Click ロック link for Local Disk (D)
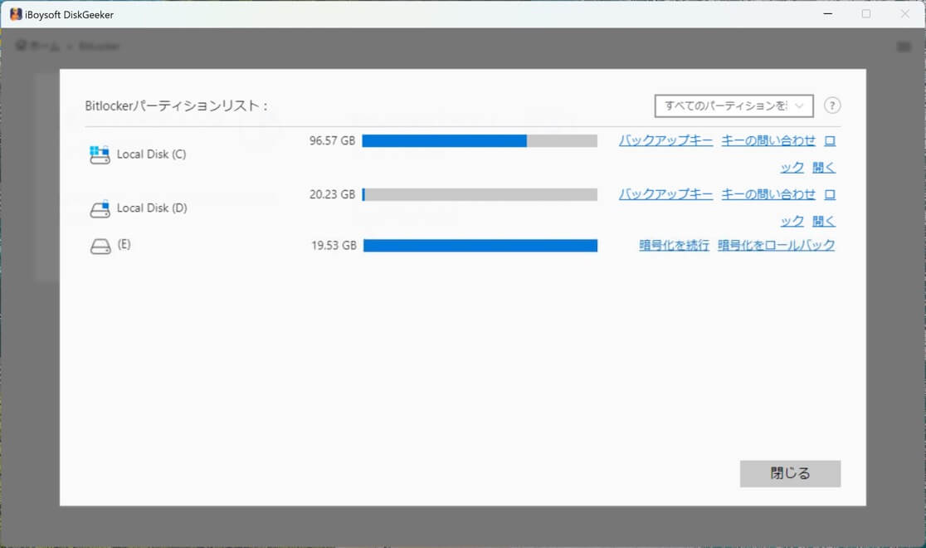Viewport: 926px width, 548px height. (x=792, y=221)
